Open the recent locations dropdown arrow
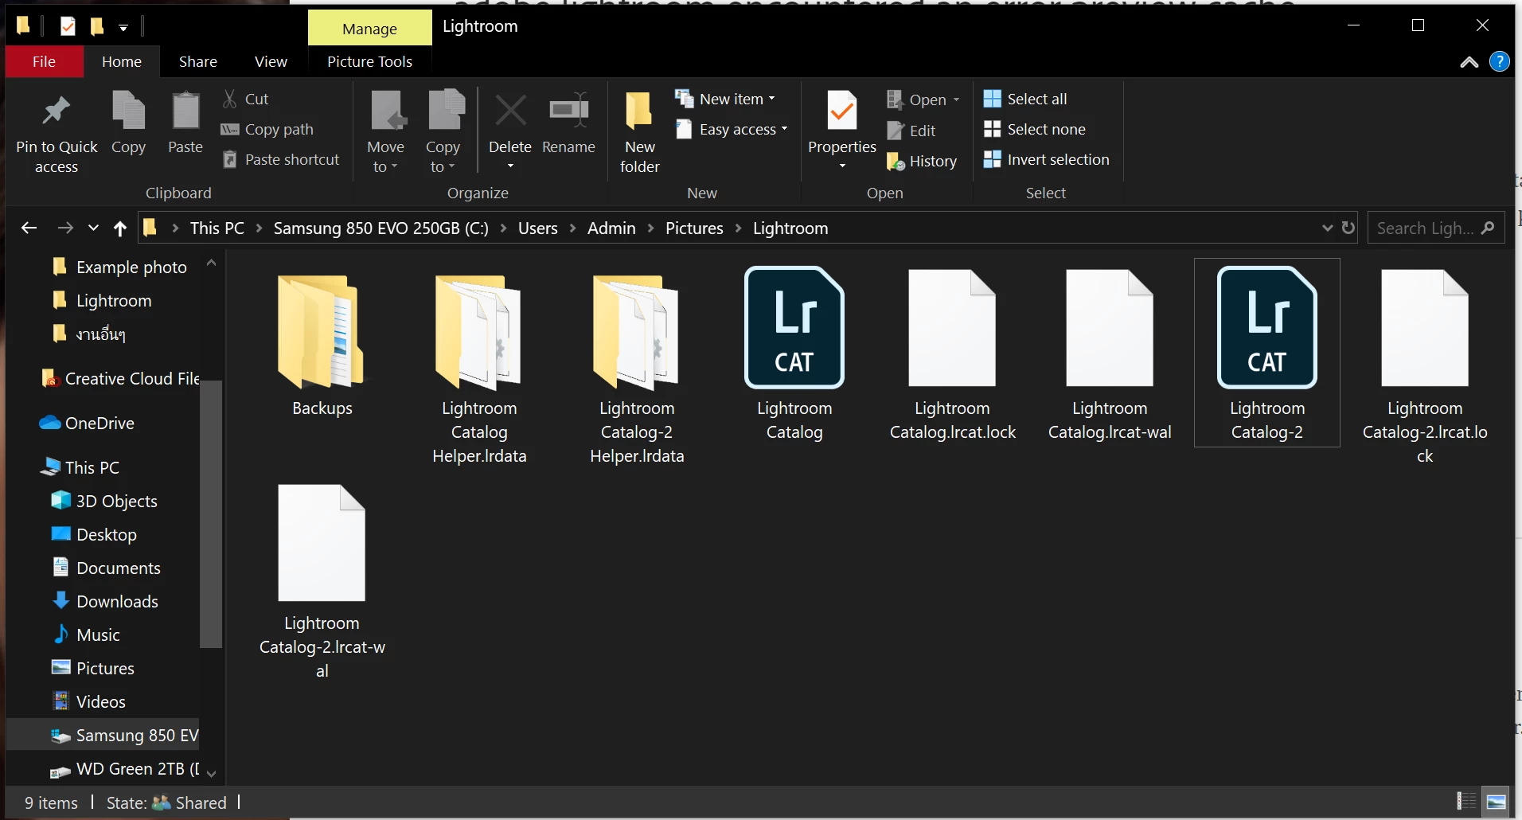1522x820 pixels. (93, 228)
